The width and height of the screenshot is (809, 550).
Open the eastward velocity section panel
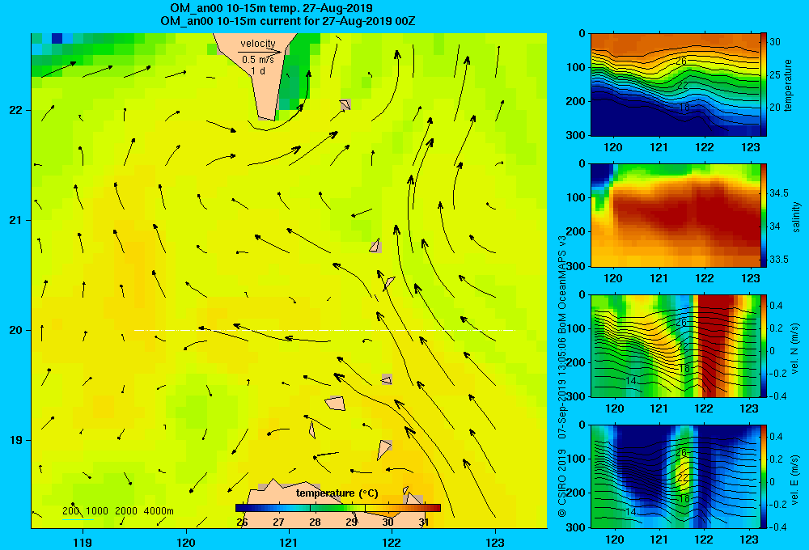pyautogui.click(x=675, y=476)
